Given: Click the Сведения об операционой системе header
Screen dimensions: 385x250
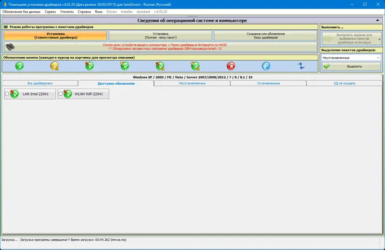Looking at the screenshot, I should 192,20.
